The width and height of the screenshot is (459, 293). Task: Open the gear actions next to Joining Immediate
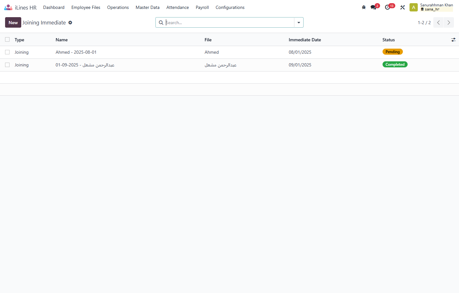(70, 23)
